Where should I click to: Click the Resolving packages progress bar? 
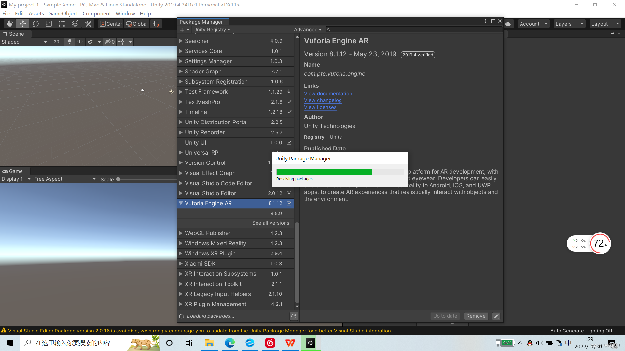point(340,172)
